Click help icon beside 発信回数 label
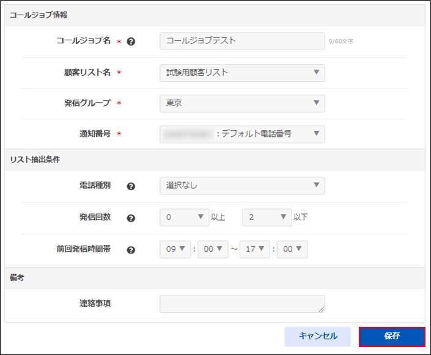This screenshot has width=431, height=355. click(130, 218)
